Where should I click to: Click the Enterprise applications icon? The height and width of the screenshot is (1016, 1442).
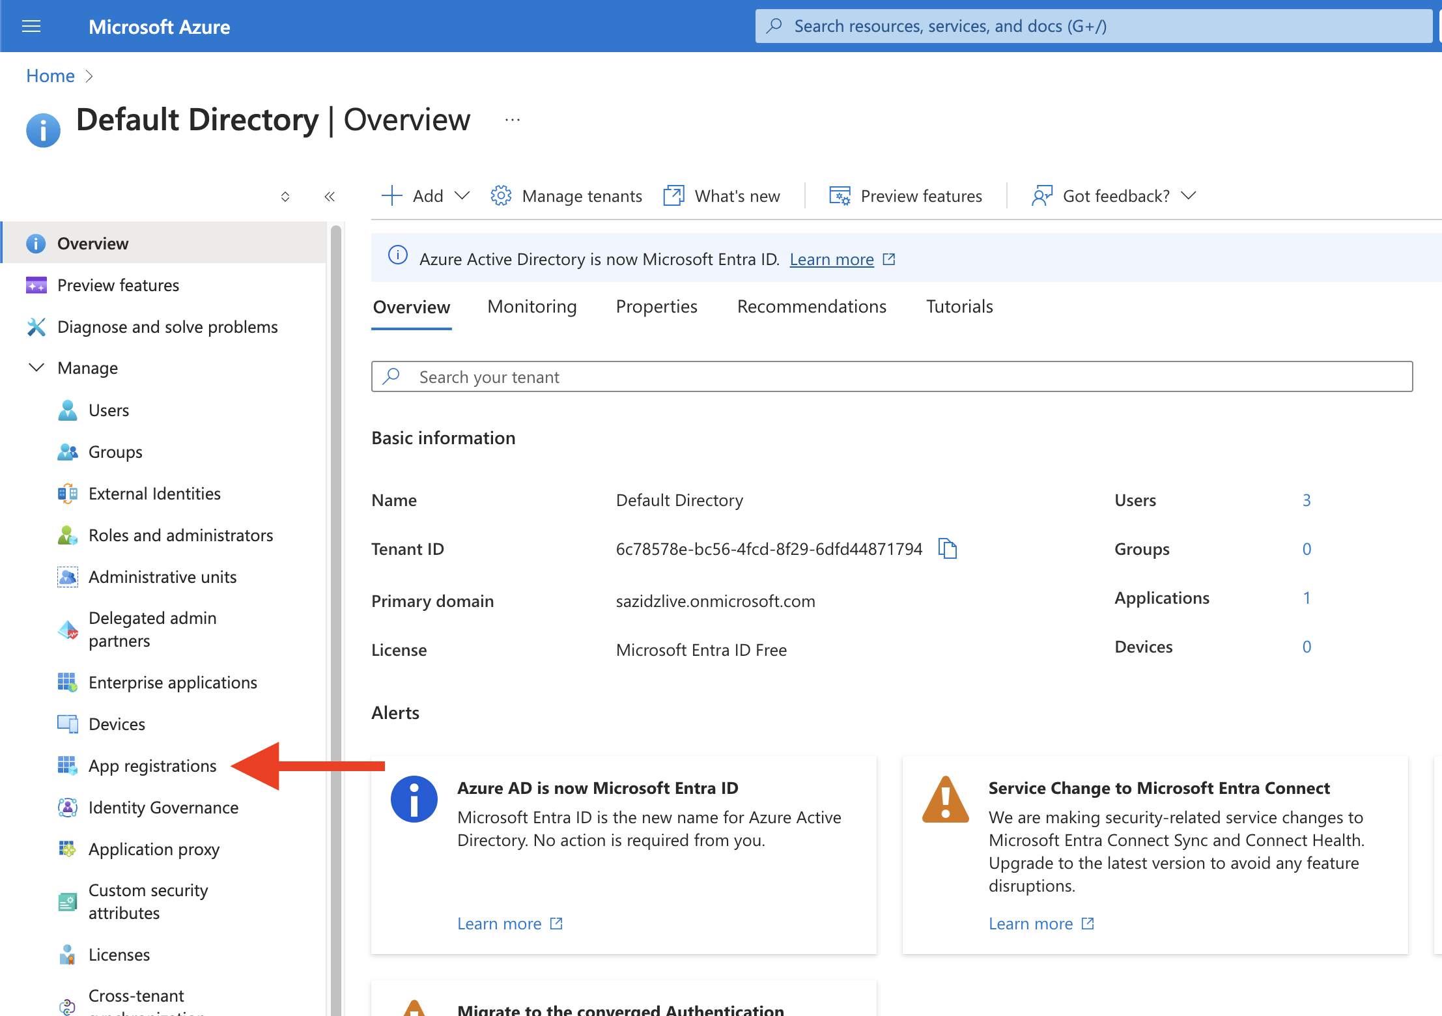pyautogui.click(x=67, y=683)
